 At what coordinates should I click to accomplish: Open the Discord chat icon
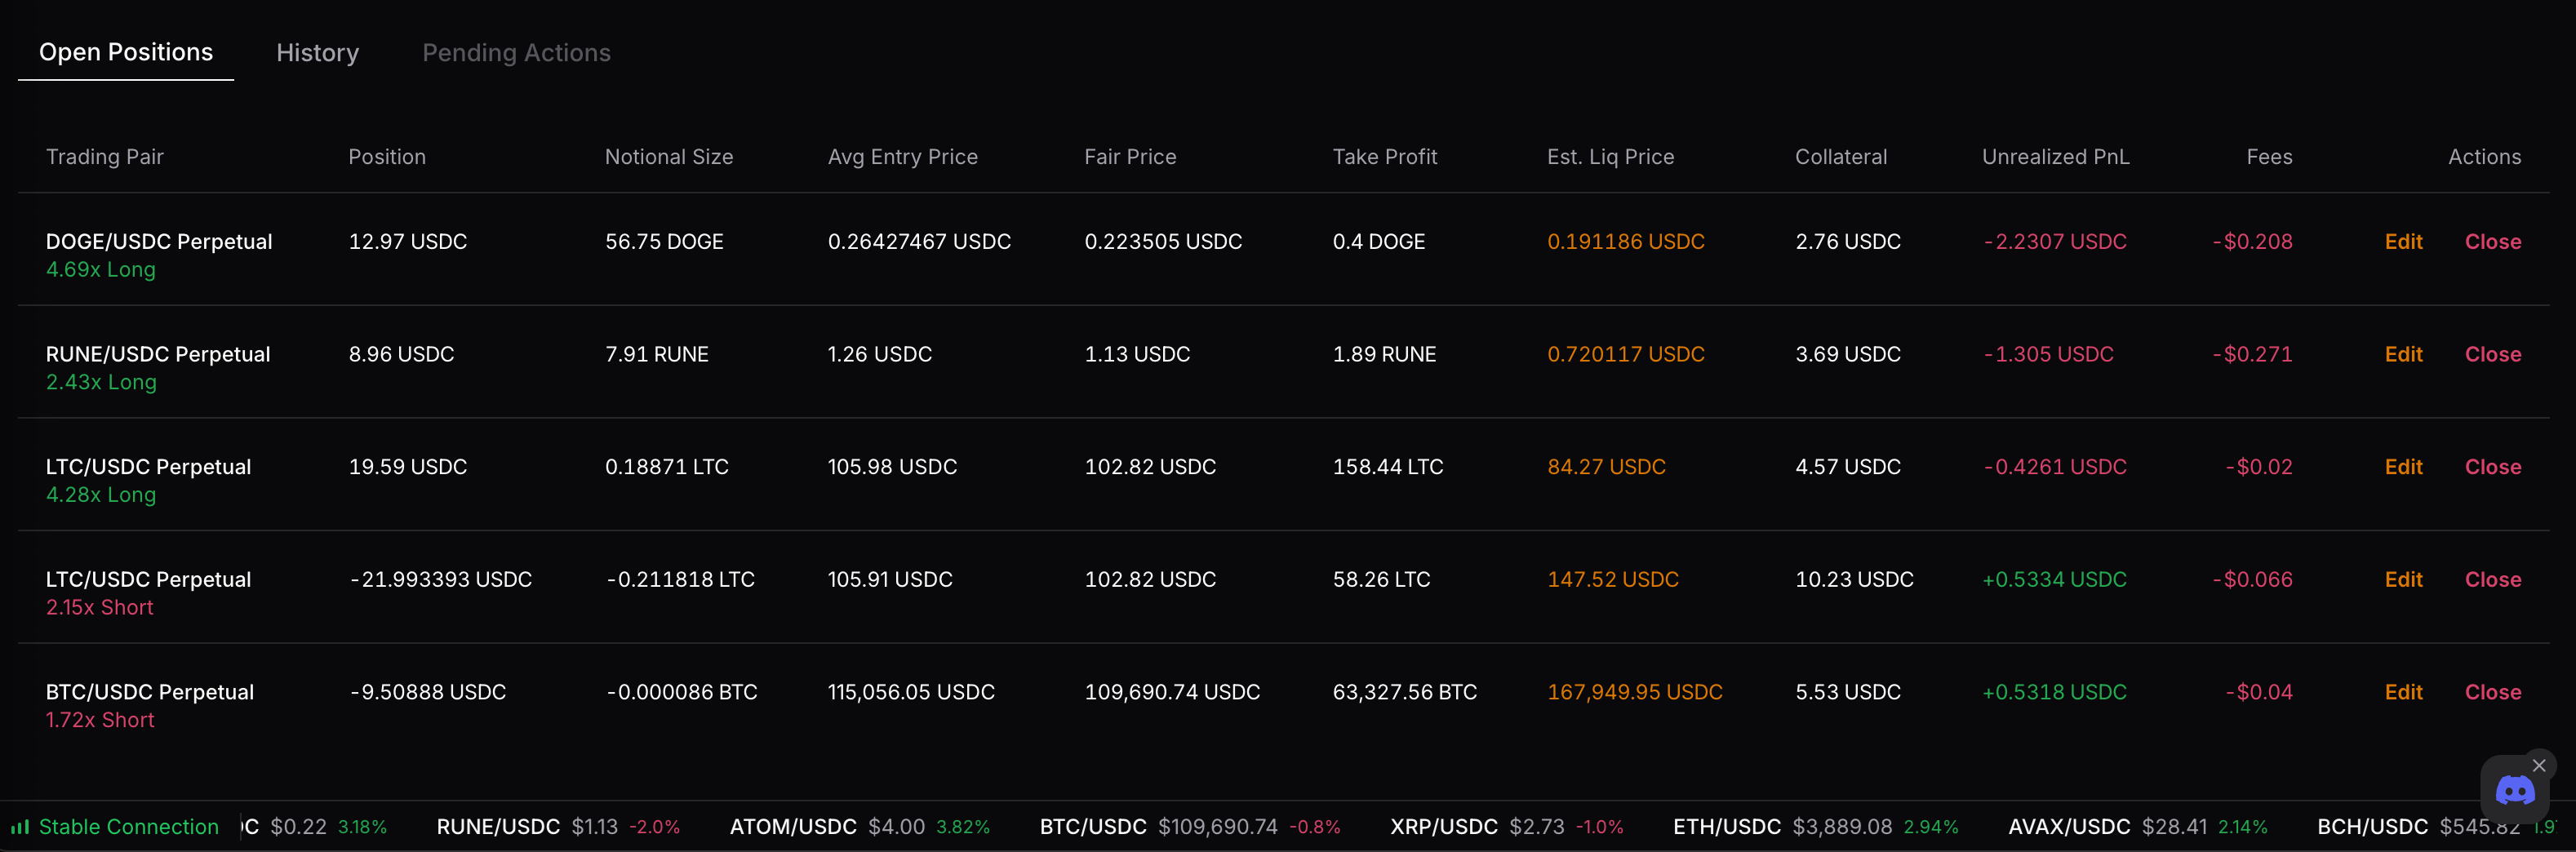coord(2514,791)
